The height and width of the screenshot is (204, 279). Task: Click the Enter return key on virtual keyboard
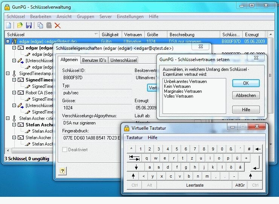click(256, 163)
